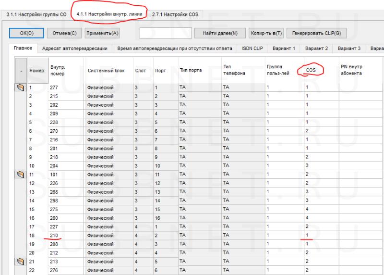Click the hand icon beside row 21
Viewport: 384px width, 275px height.
(x=21, y=261)
